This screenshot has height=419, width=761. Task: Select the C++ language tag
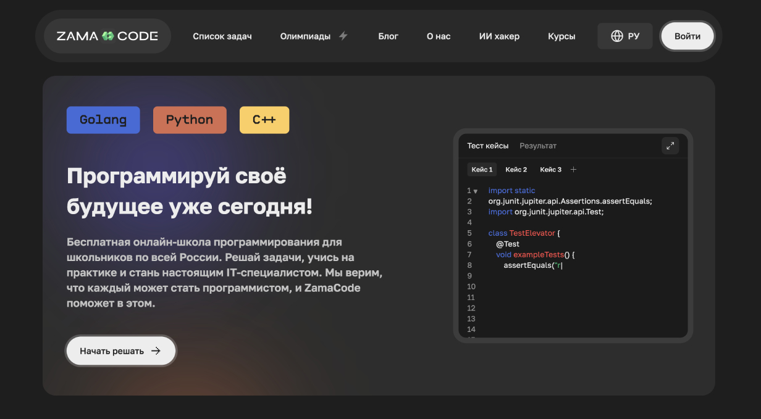tap(264, 120)
